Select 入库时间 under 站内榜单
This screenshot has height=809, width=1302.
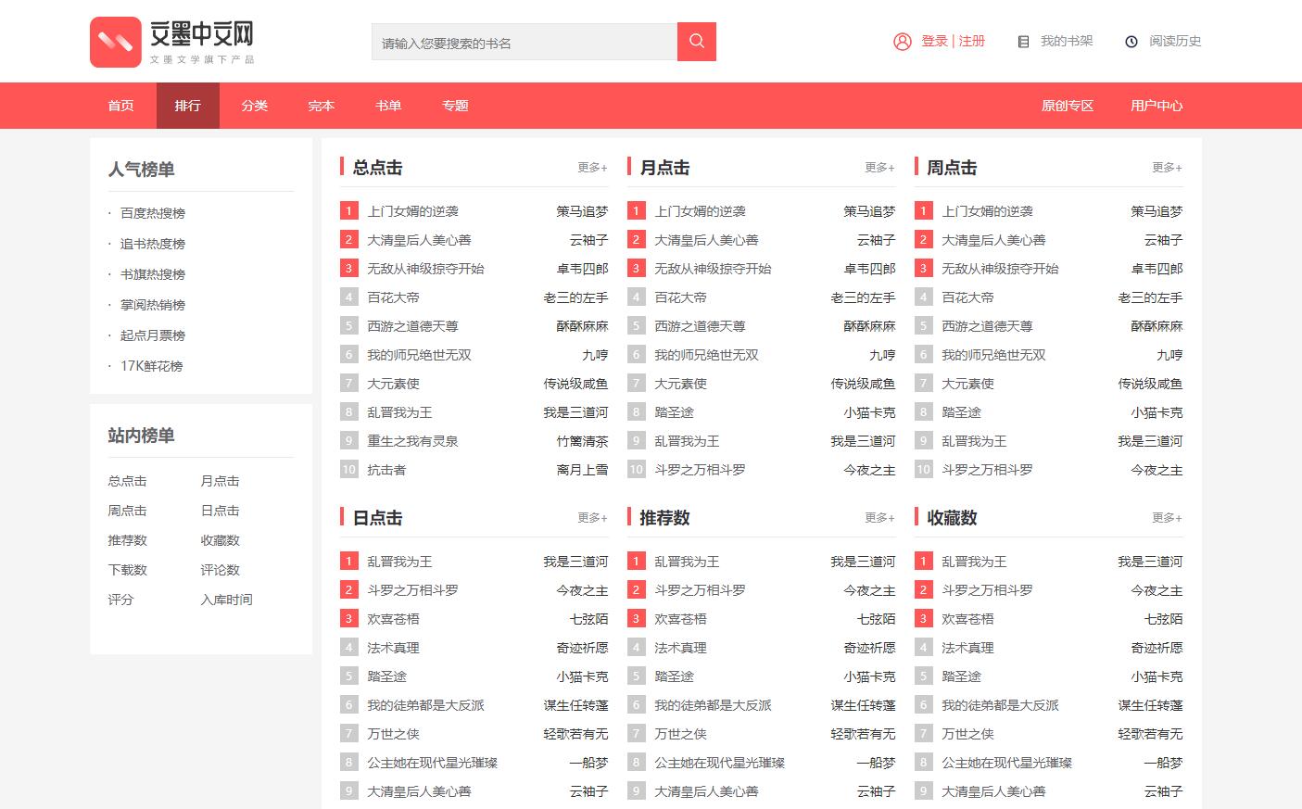(227, 600)
